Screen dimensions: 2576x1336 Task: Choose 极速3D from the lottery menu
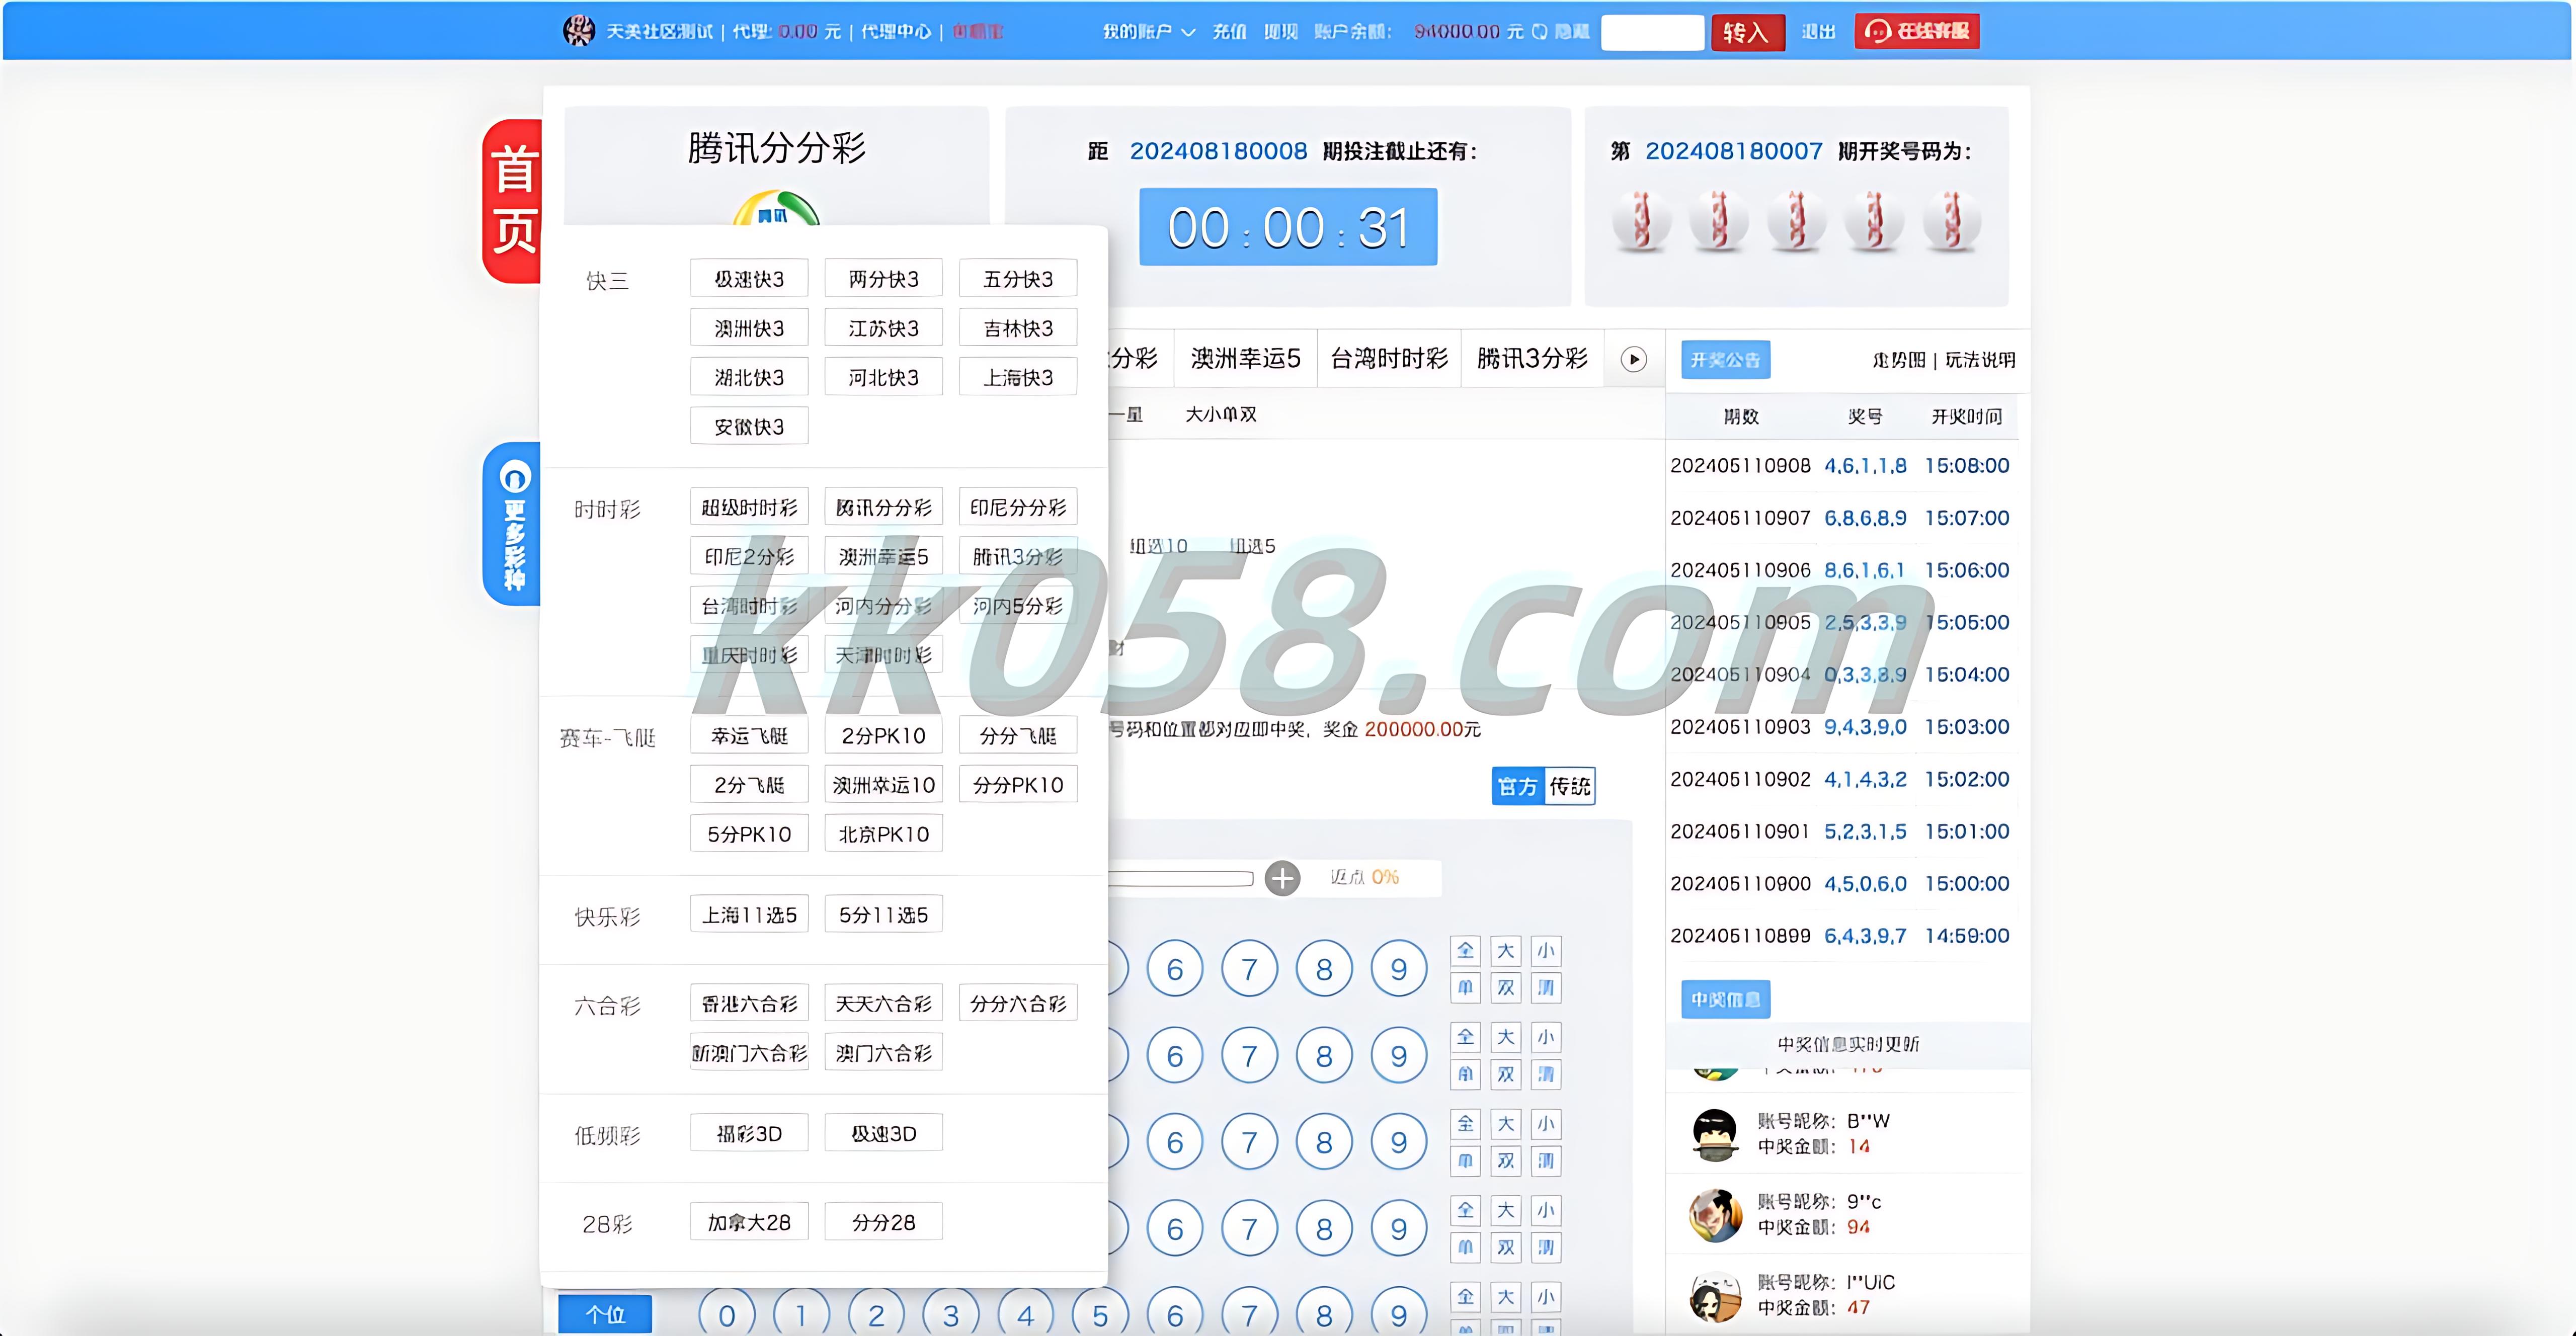[883, 1133]
